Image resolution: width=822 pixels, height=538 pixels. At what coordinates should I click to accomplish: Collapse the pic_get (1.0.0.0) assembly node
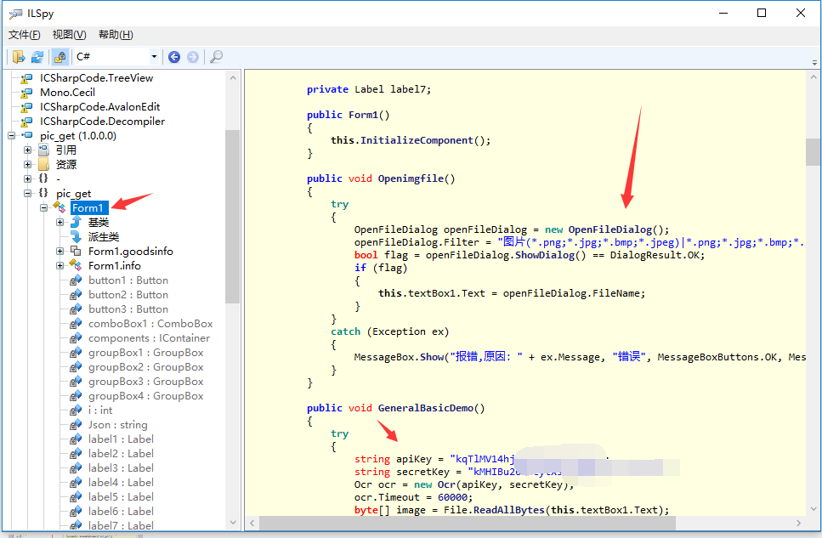tap(12, 136)
